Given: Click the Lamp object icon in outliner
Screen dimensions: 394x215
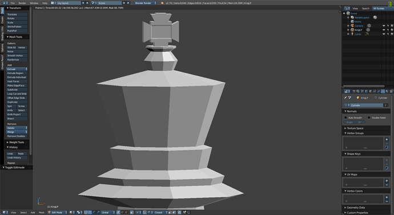Looking at the screenshot, I should tap(352, 34).
